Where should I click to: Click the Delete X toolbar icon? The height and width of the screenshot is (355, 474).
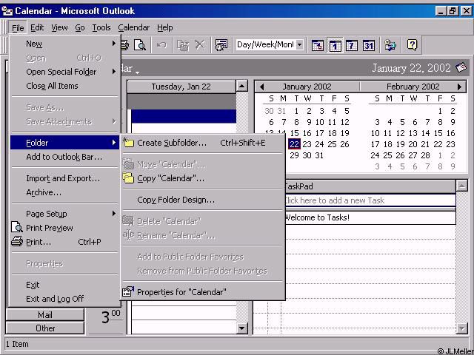[199, 45]
